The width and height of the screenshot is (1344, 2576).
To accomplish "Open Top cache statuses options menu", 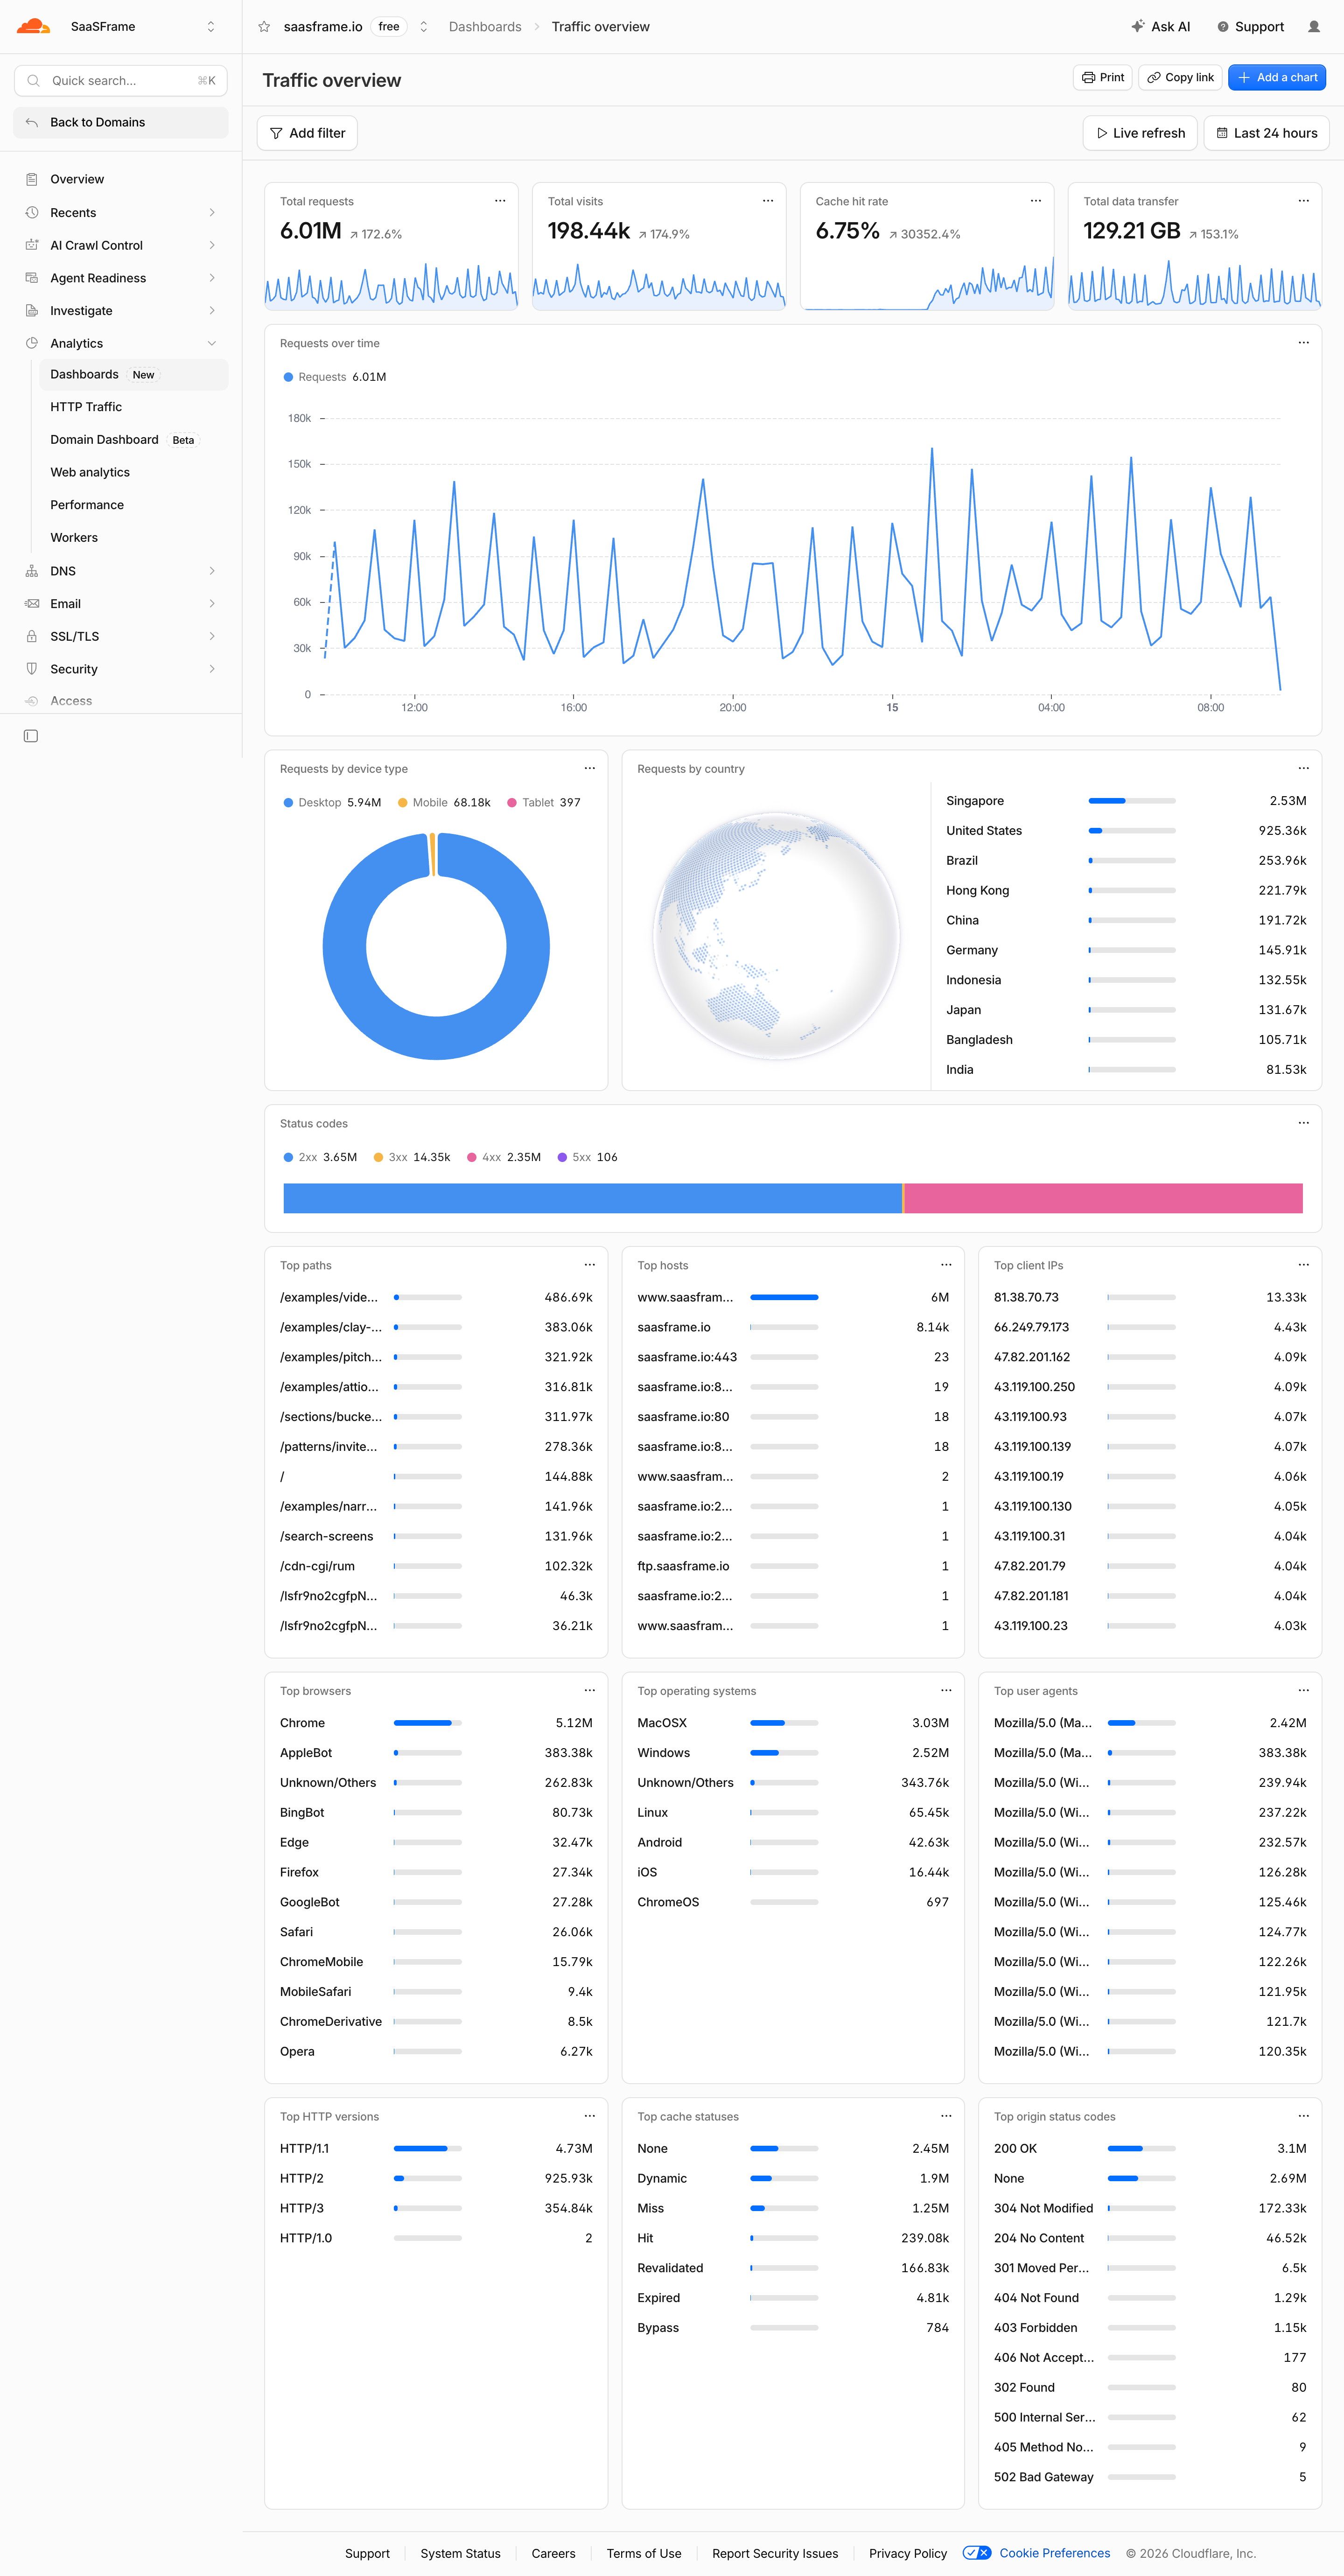I will (x=946, y=2117).
